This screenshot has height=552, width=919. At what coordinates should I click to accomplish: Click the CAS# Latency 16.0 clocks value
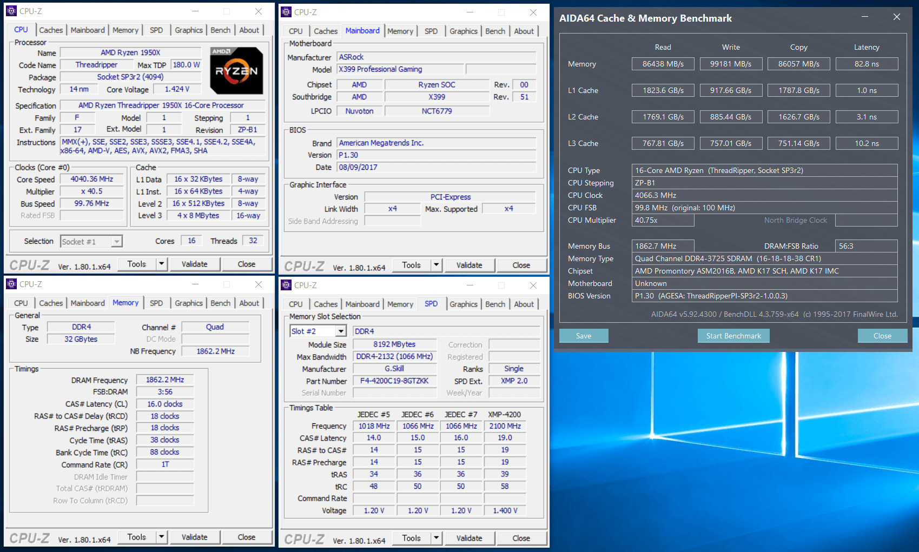tap(165, 404)
